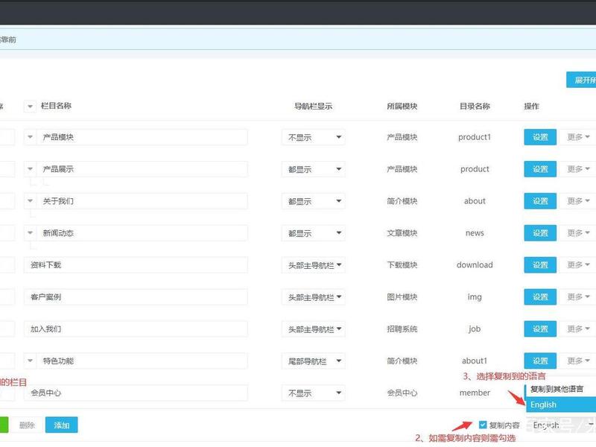Open 头部主导航栏 dropdown in 加入我们 row

click(313, 329)
